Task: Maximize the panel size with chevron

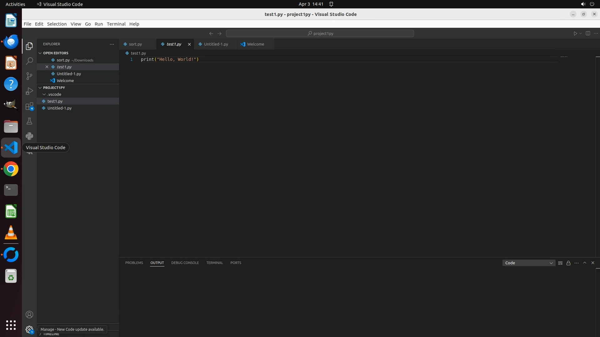Action: point(585,263)
